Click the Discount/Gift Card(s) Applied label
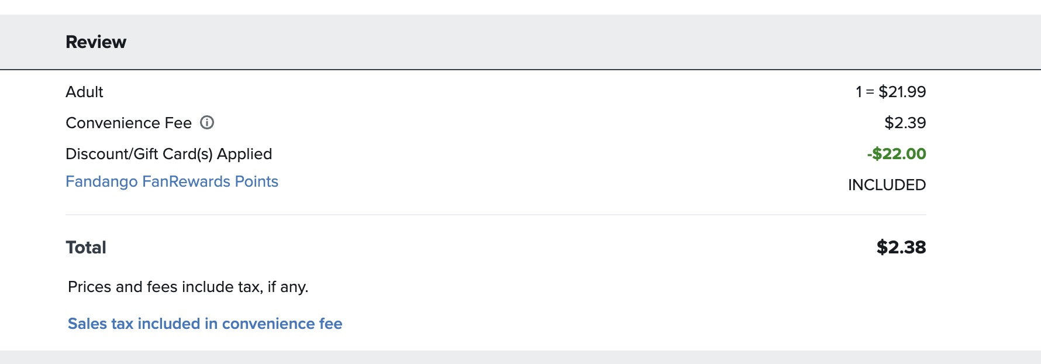Viewport: 1041px width, 364px height. point(168,154)
